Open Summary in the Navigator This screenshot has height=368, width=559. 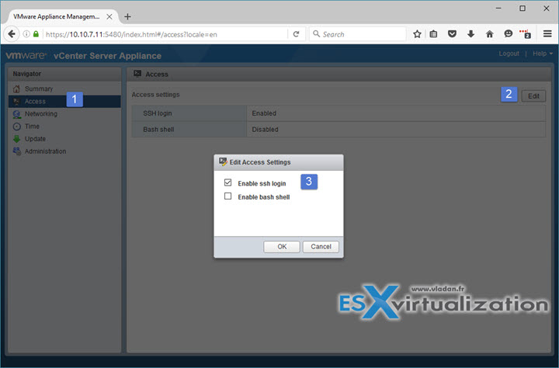point(39,89)
